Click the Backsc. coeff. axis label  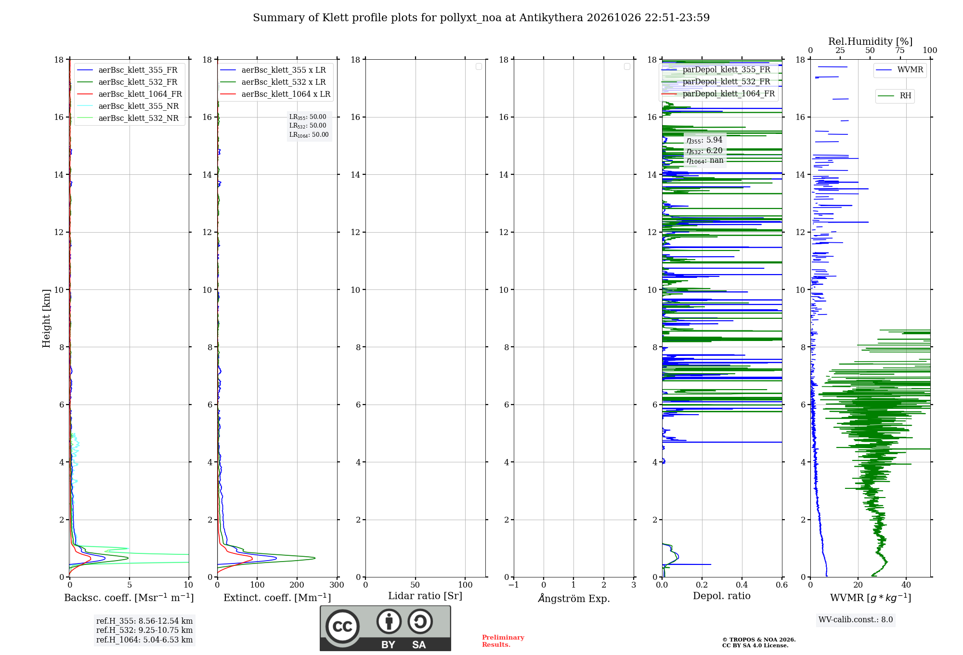pos(129,598)
